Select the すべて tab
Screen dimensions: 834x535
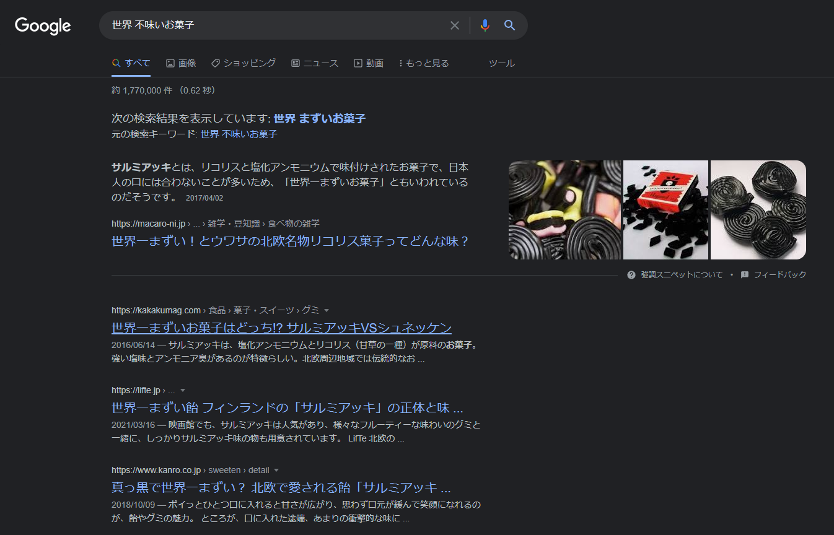point(131,63)
